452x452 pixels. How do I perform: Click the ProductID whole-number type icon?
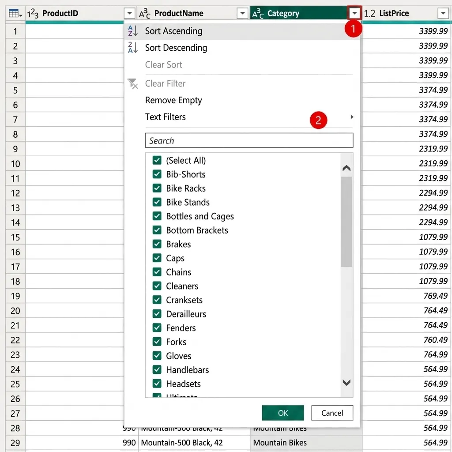click(x=33, y=14)
